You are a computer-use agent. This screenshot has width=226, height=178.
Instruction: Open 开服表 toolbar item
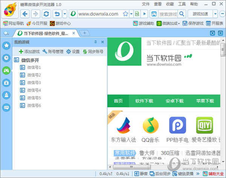214,23
